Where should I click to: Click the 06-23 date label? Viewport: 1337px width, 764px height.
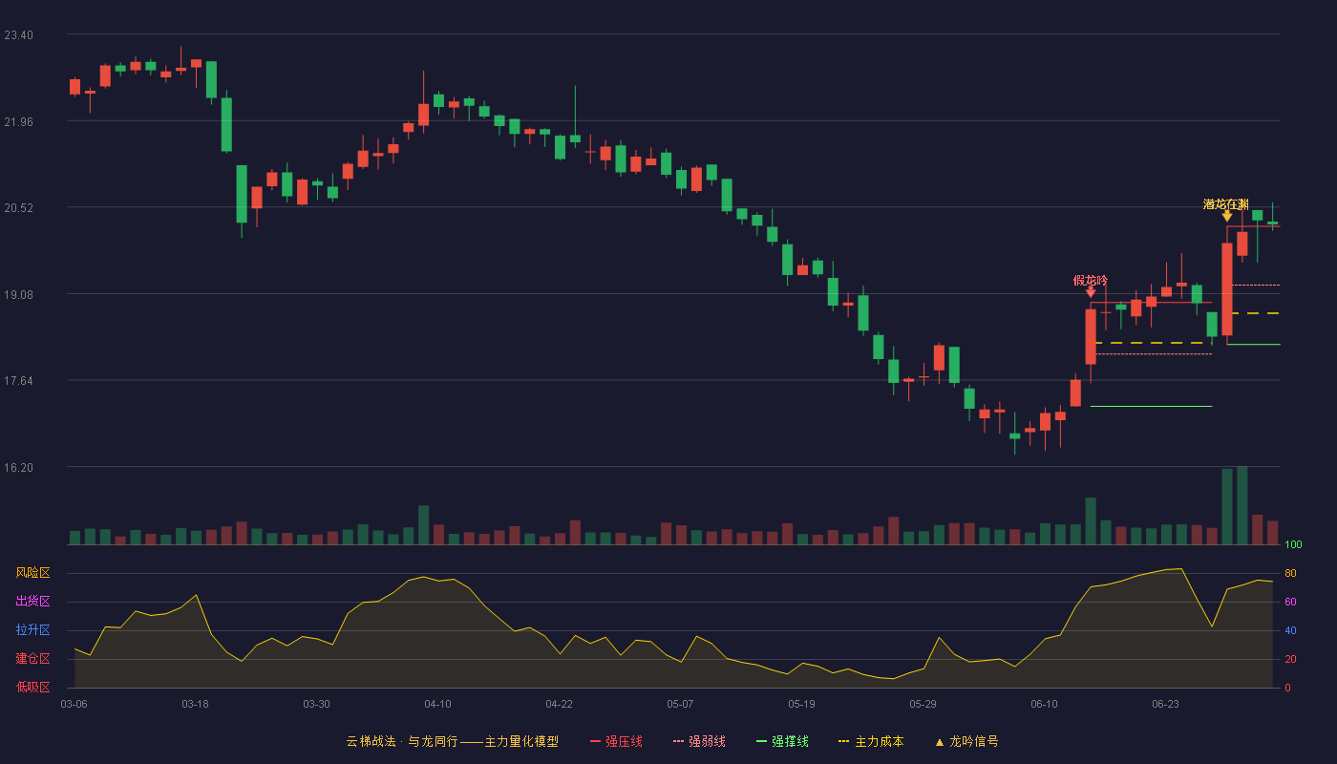[x=1165, y=704]
